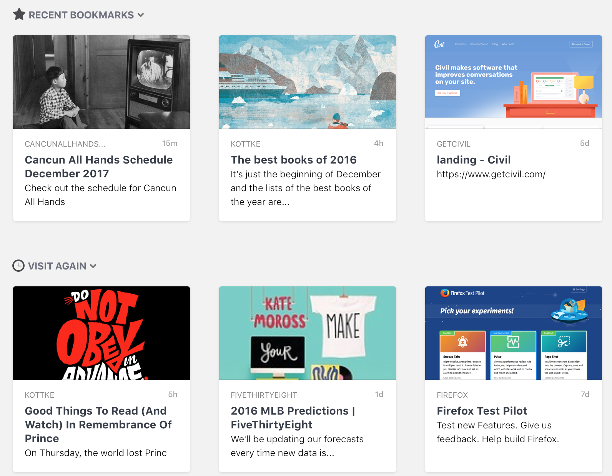Open the Civil landing page thumbnail
The image size is (612, 476).
(514, 82)
